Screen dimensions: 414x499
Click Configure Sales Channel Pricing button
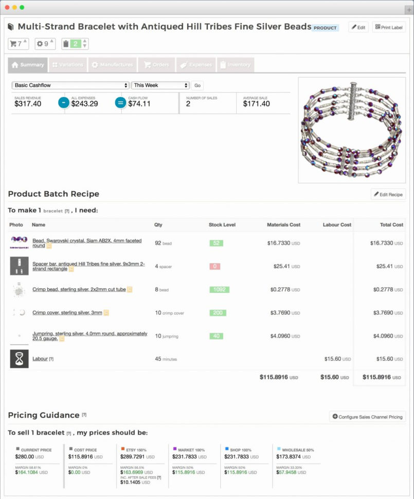coord(367,417)
